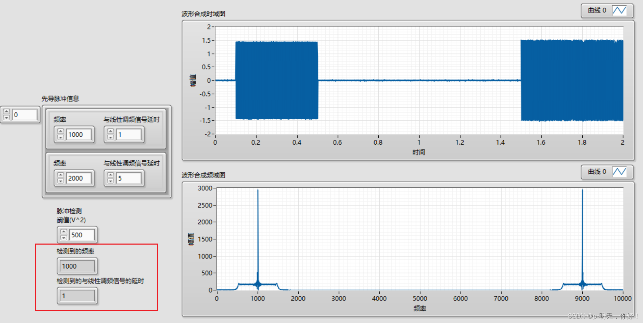643x323 pixels.
Task: Click the 幅值 y-axis label of frequency-domain graph
Action: coord(191,239)
